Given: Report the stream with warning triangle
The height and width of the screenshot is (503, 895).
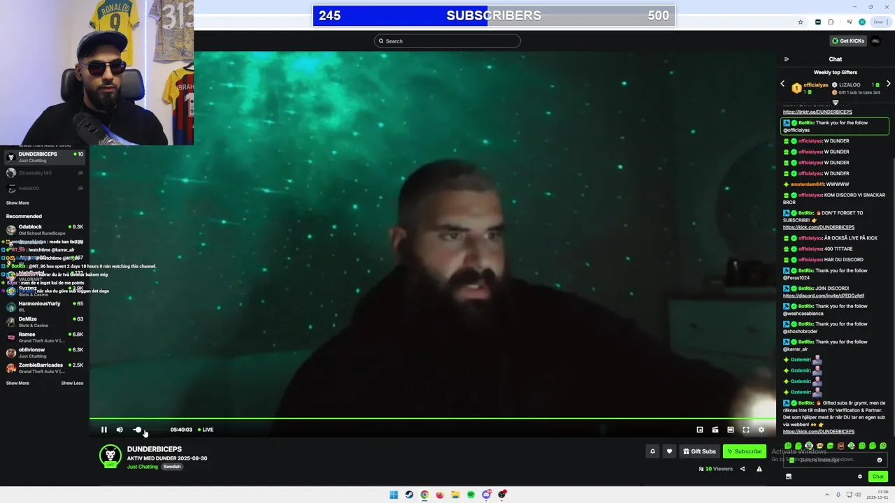Looking at the screenshot, I should (759, 469).
